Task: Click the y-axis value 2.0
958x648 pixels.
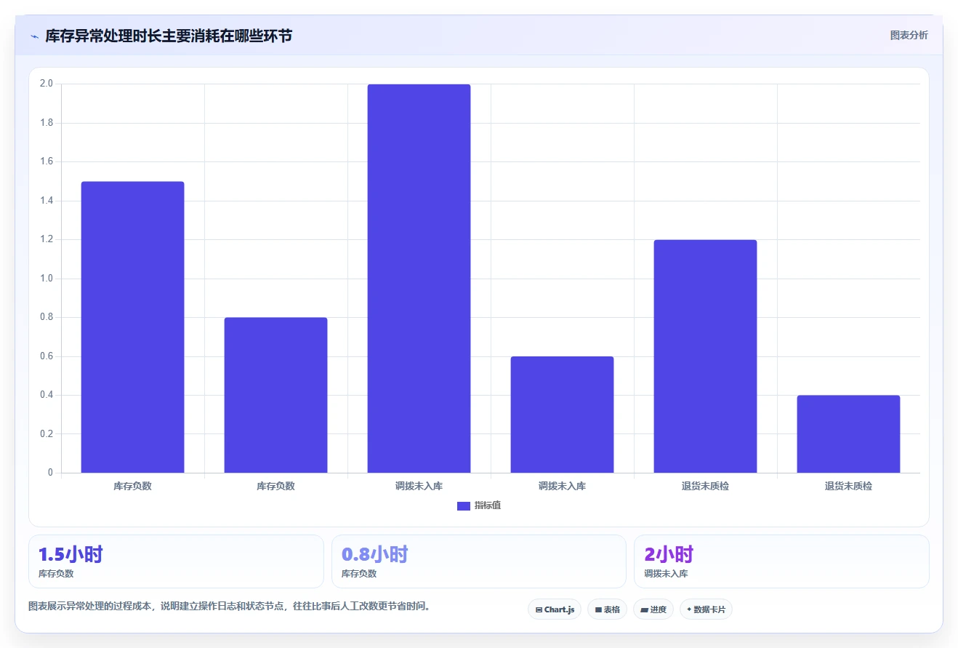Action: 47,84
